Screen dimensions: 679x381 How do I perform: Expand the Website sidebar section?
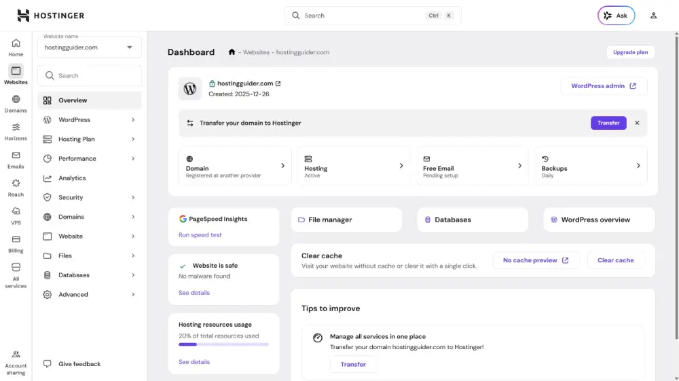(89, 236)
